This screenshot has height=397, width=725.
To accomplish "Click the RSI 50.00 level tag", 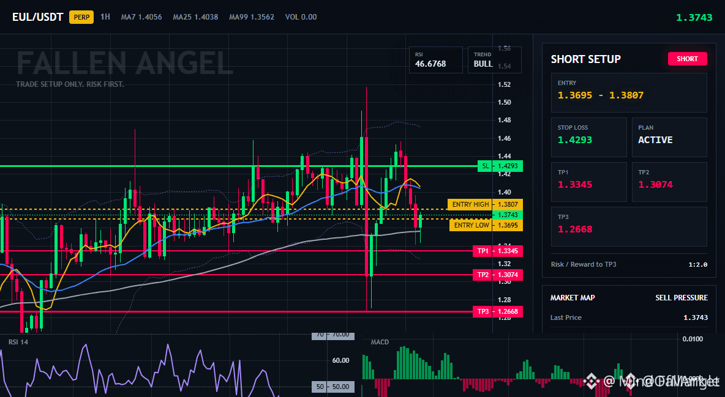I will 333,387.
